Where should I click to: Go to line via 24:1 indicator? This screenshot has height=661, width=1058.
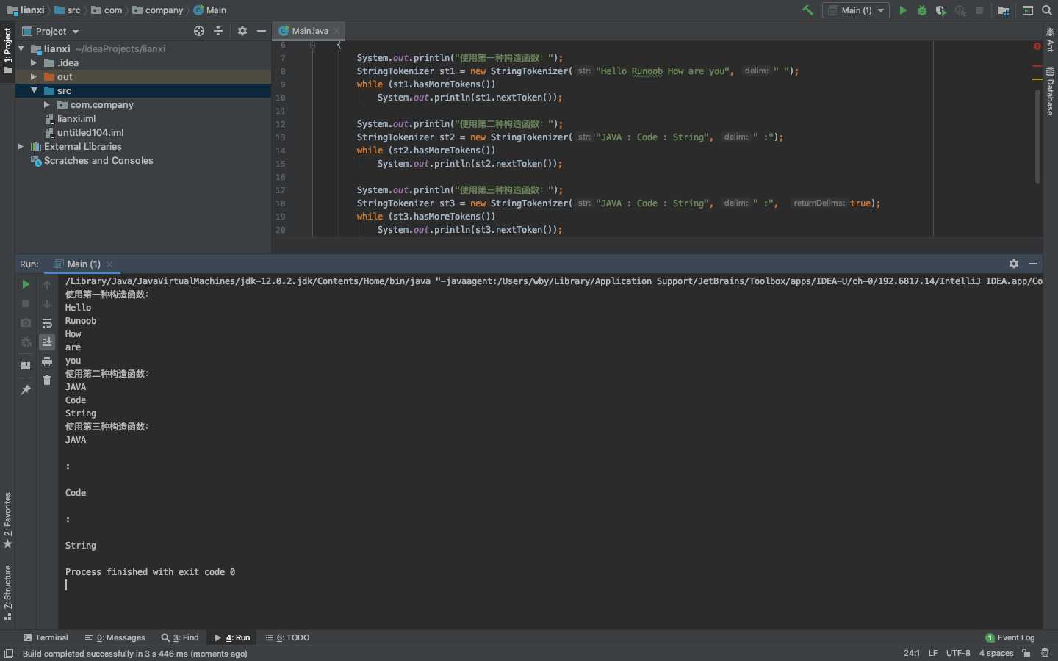pos(912,653)
